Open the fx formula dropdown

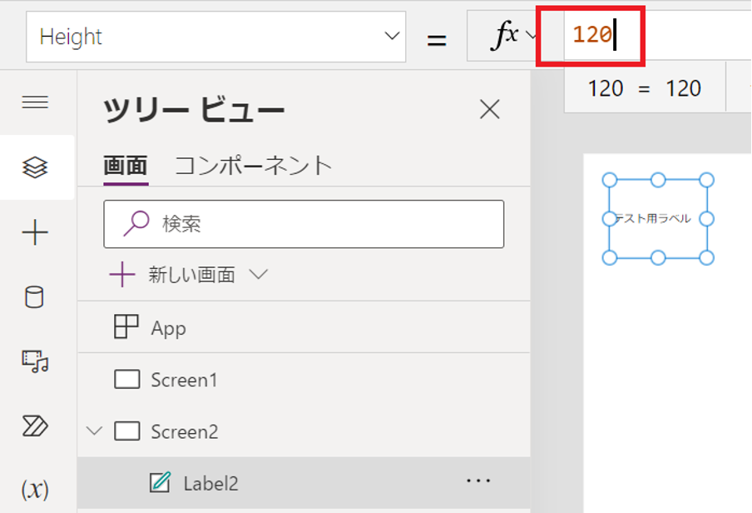[x=530, y=36]
